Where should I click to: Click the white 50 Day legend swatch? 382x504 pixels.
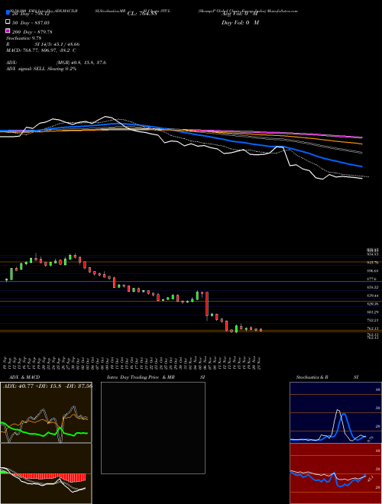point(8,22)
